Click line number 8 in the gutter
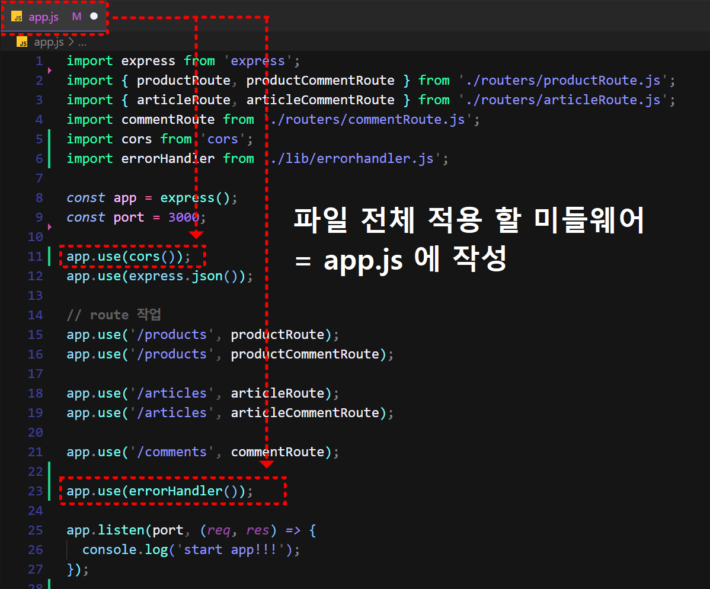The image size is (710, 589). 39,198
